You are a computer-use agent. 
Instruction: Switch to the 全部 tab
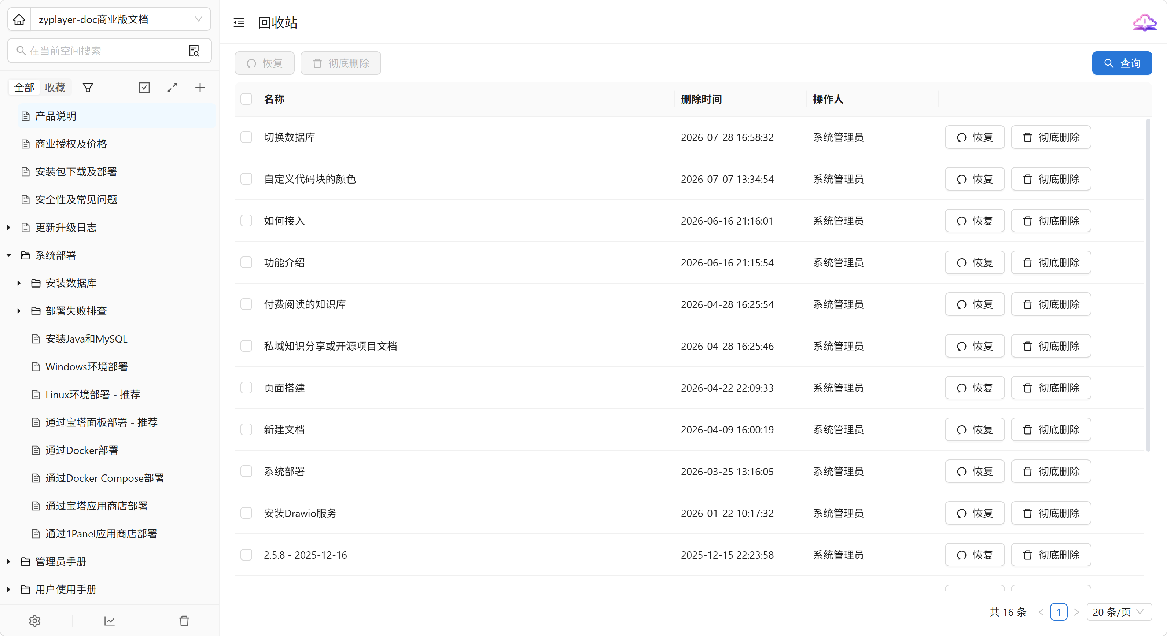[24, 87]
